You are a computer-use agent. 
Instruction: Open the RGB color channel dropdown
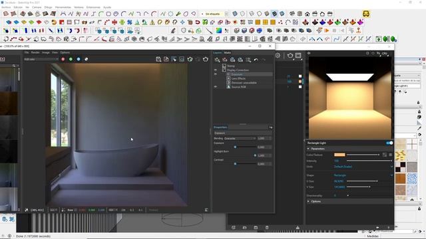point(41,59)
